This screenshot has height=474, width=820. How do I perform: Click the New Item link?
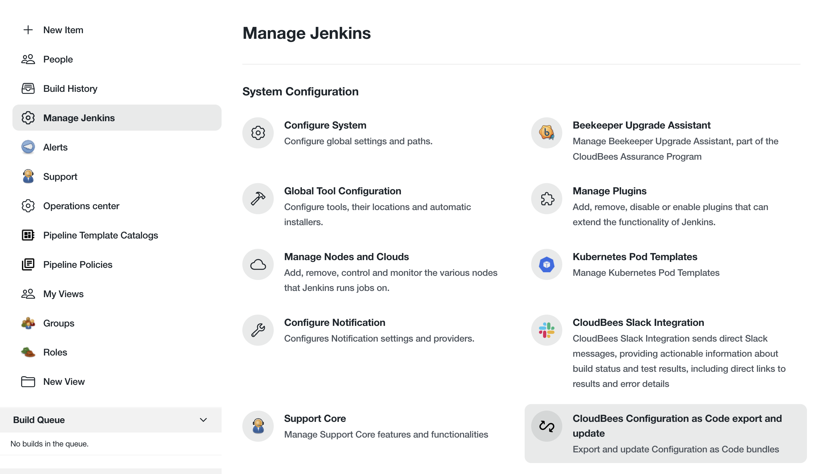[x=63, y=30]
